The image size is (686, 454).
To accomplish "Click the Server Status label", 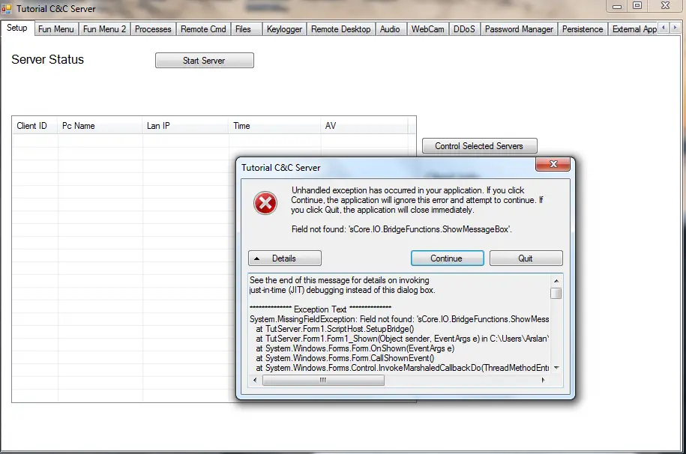I will pos(48,59).
